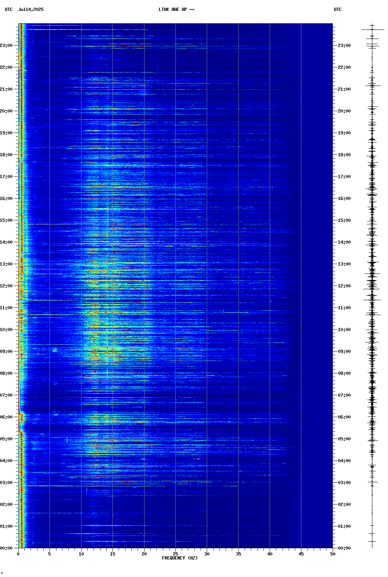Select '04:00' on the right time axis

[x=344, y=461]
